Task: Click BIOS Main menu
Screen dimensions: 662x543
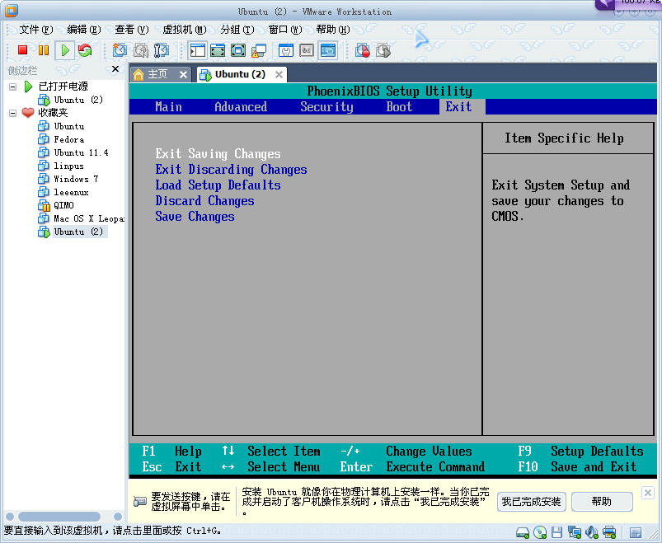Action: pos(168,107)
